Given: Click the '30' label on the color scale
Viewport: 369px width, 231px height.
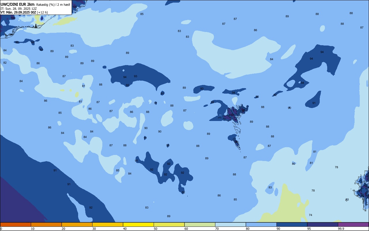Looking at the screenshot, I should tap(94, 229).
